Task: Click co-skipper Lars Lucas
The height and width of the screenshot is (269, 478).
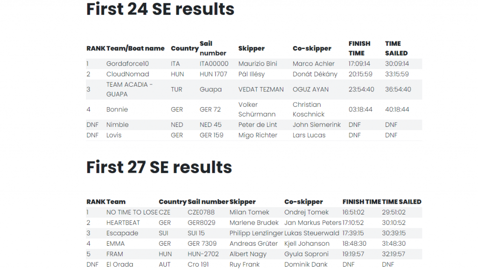Action: point(309,135)
